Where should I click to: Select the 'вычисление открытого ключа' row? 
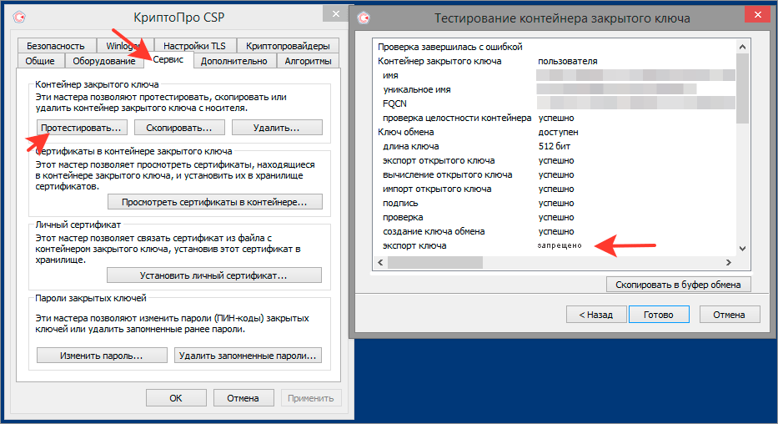555,174
